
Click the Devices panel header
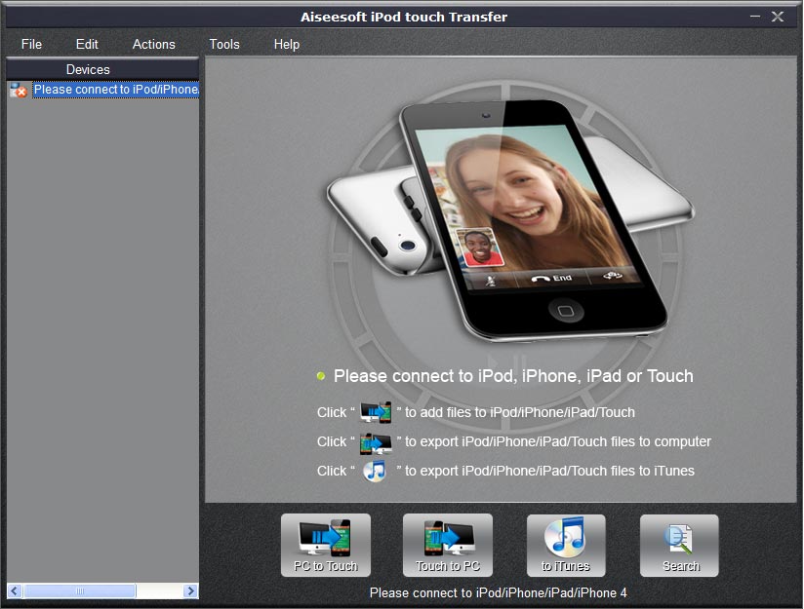click(x=102, y=69)
